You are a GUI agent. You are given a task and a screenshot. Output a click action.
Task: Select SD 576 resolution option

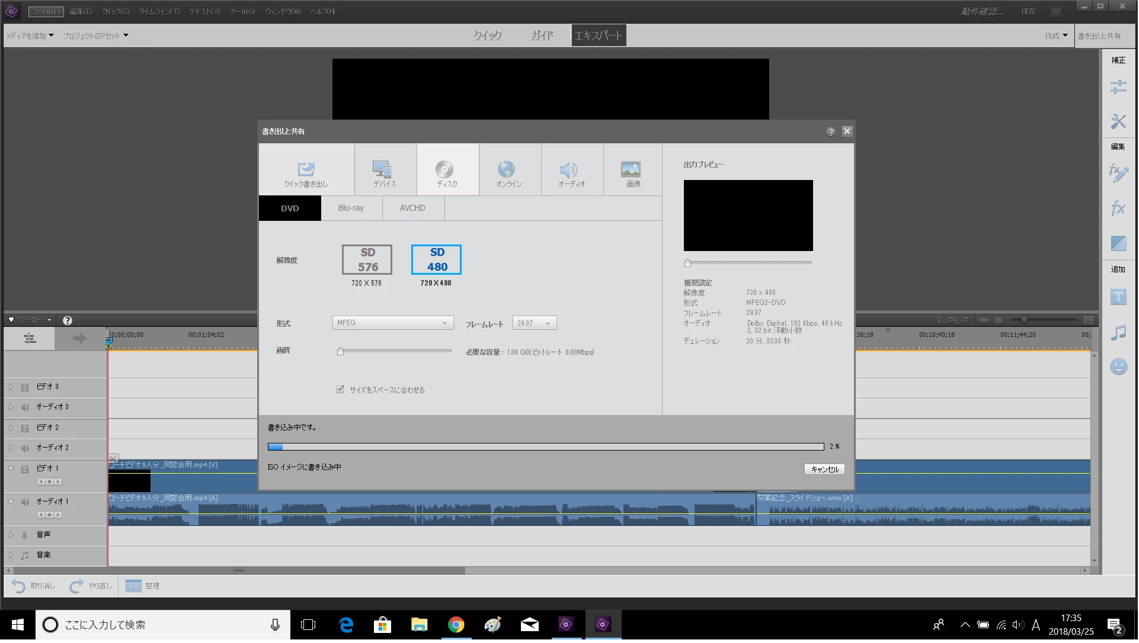pos(367,260)
